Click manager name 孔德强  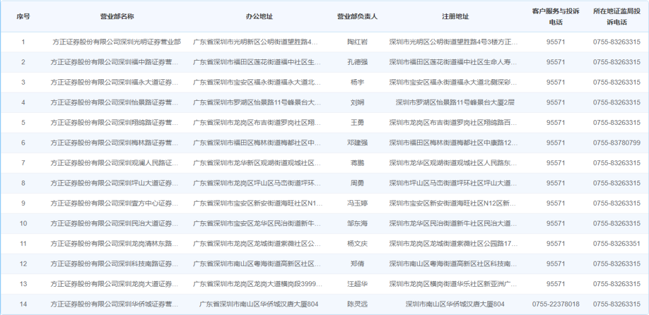point(357,62)
